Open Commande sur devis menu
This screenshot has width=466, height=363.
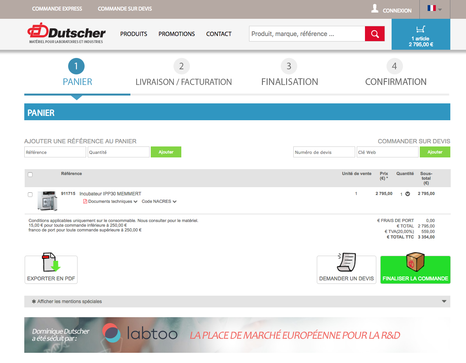(125, 9)
